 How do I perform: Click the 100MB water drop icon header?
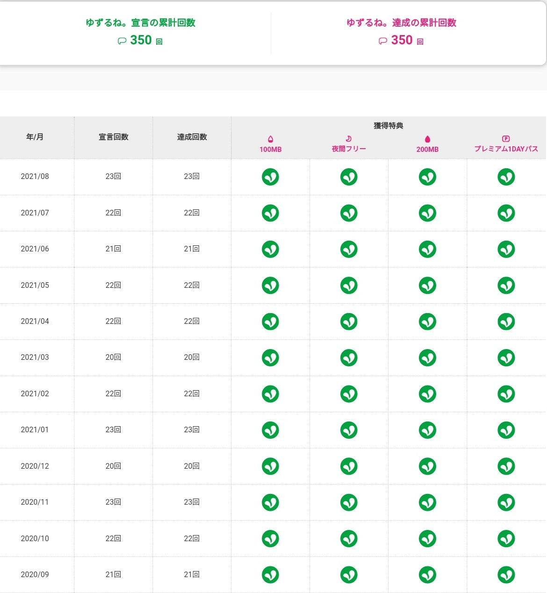[270, 139]
